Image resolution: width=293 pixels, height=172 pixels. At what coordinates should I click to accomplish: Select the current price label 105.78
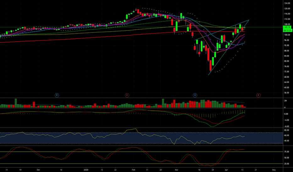pyautogui.click(x=287, y=27)
